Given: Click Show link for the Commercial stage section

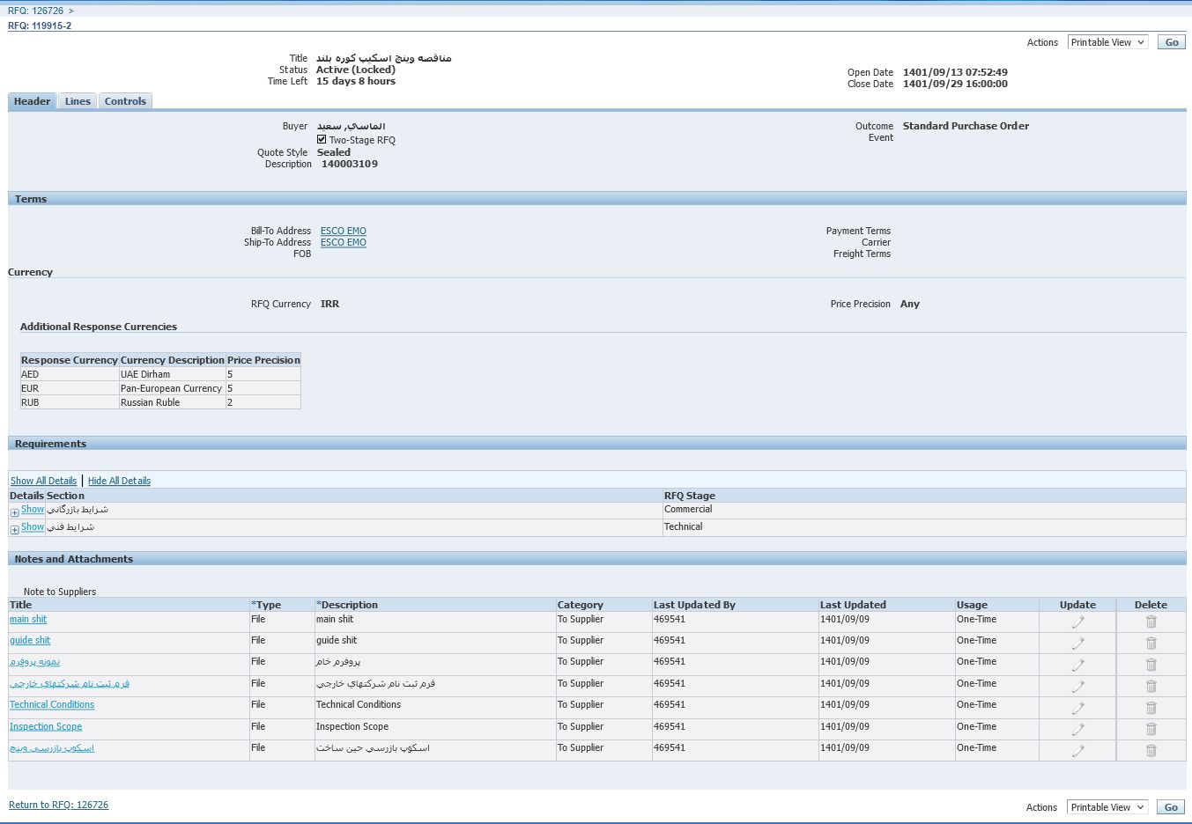Looking at the screenshot, I should coord(33,510).
